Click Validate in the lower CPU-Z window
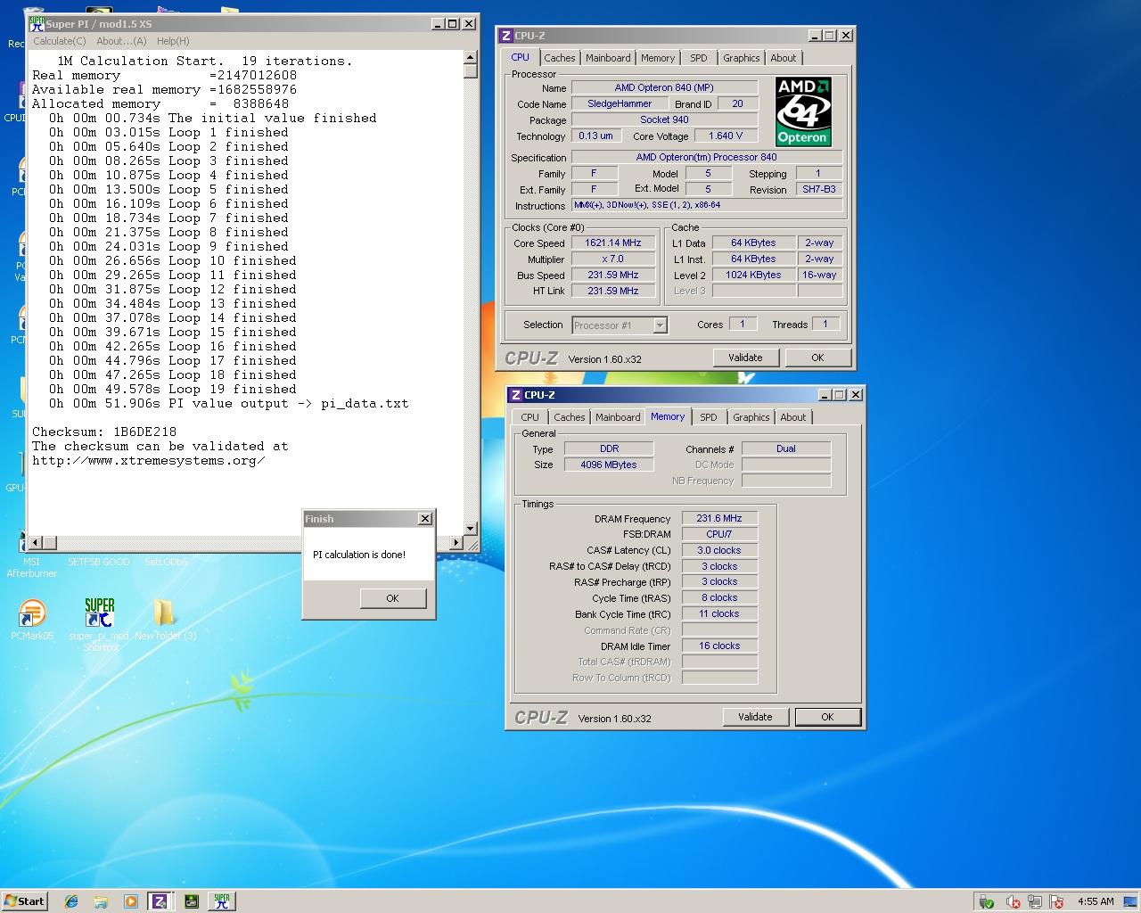 tap(755, 717)
